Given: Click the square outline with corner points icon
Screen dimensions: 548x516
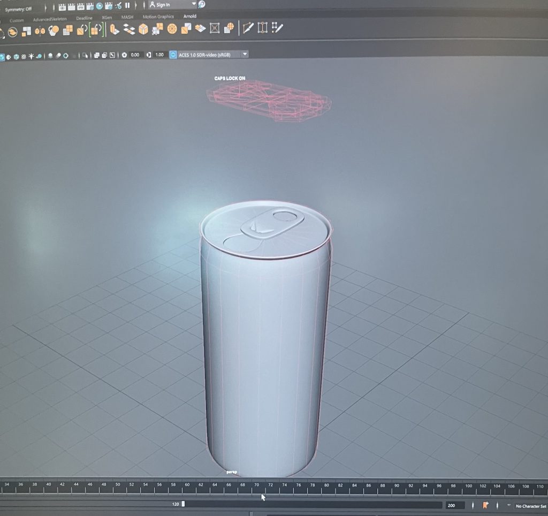Looking at the screenshot, I should (215, 28).
